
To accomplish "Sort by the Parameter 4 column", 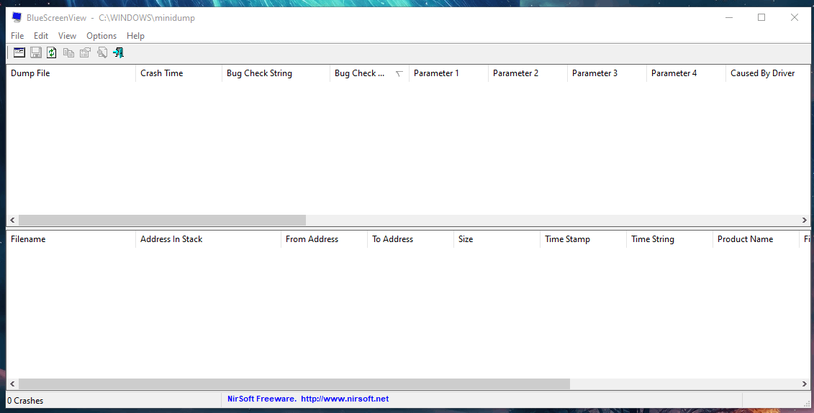I will (x=687, y=73).
